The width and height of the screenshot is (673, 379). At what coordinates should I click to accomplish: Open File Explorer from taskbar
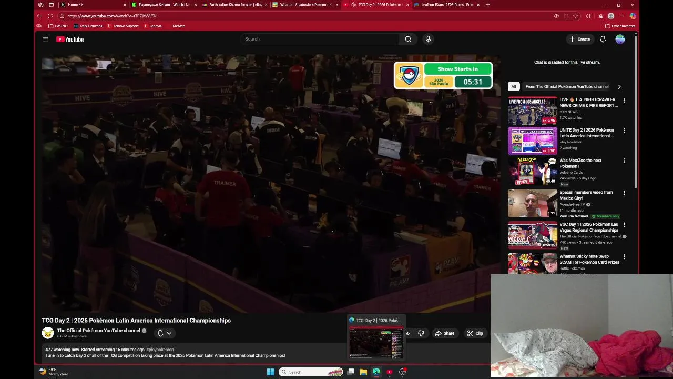363,372
